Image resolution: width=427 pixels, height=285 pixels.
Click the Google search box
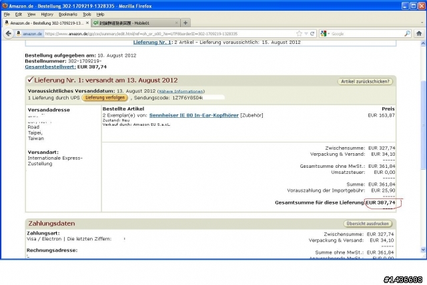[x=366, y=34]
